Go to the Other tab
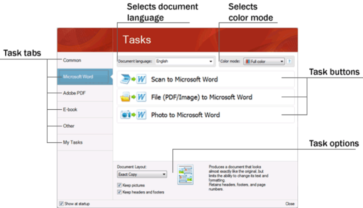The image size is (363, 208). (x=85, y=126)
